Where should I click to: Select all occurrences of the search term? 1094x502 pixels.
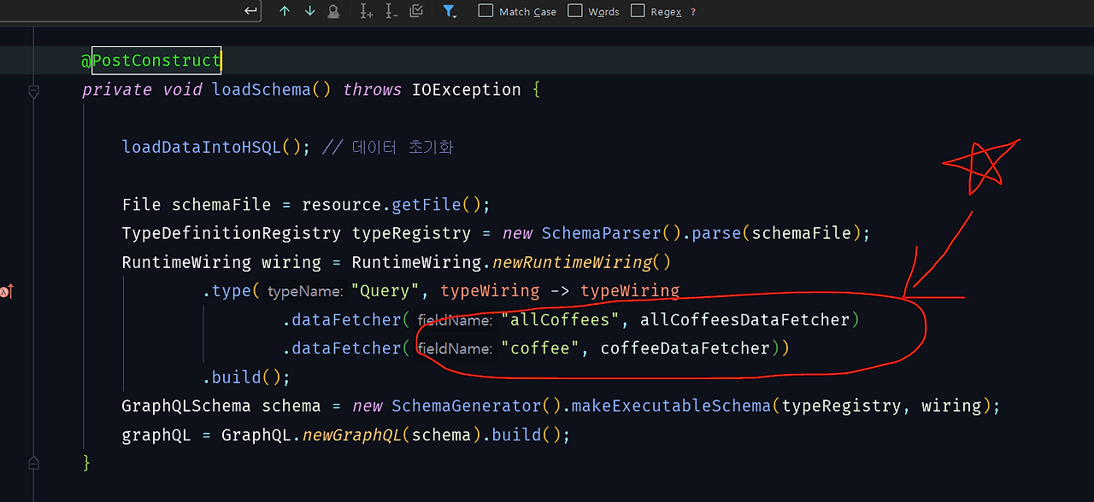point(415,11)
